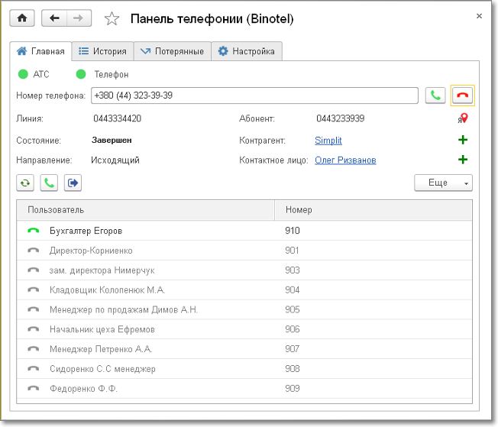This screenshot has width=498, height=427.
Task: Switch to the История tab
Action: [102, 52]
